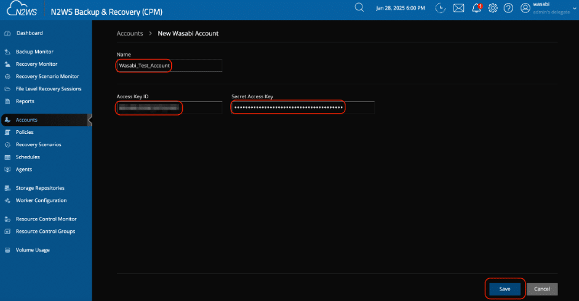Image resolution: width=579 pixels, height=301 pixels.
Task: Click the Worker Configuration sidebar icon
Action: point(7,201)
